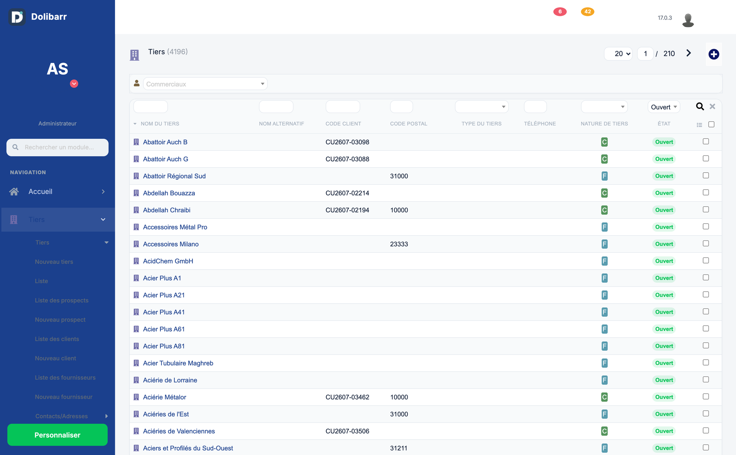Open the rows-per-page dropdown showing 20
The width and height of the screenshot is (736, 455).
point(618,54)
